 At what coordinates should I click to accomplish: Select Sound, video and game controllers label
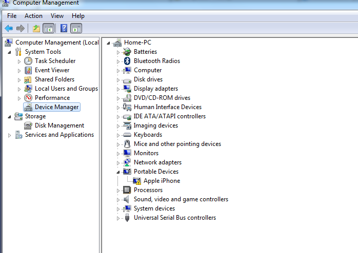[x=181, y=199]
